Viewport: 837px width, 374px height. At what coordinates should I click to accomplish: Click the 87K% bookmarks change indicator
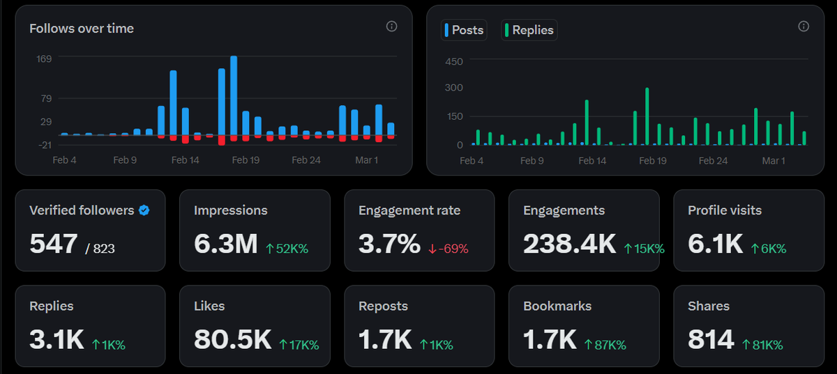pos(605,344)
